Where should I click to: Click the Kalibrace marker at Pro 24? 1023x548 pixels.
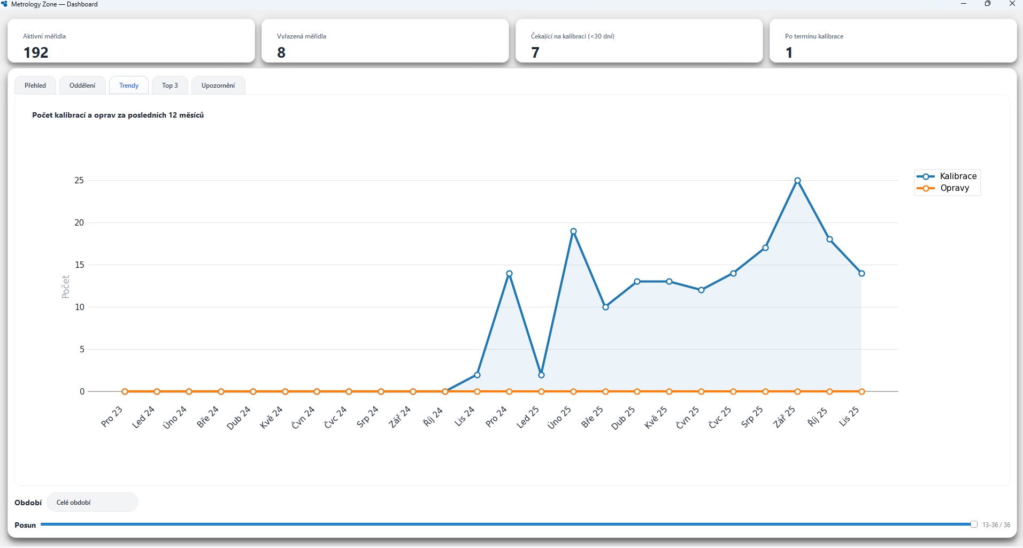pyautogui.click(x=509, y=274)
